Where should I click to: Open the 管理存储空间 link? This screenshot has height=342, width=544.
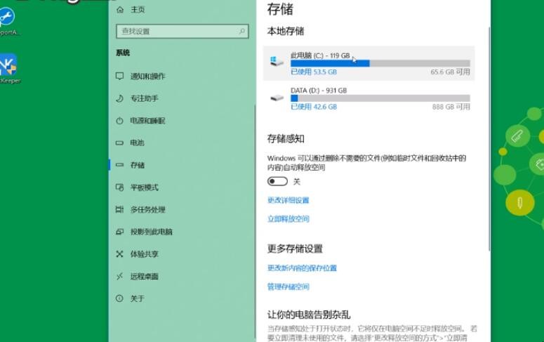pyautogui.click(x=288, y=287)
